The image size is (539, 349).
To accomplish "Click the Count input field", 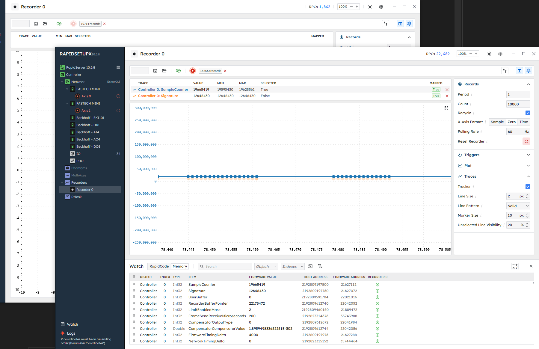I will point(518,104).
